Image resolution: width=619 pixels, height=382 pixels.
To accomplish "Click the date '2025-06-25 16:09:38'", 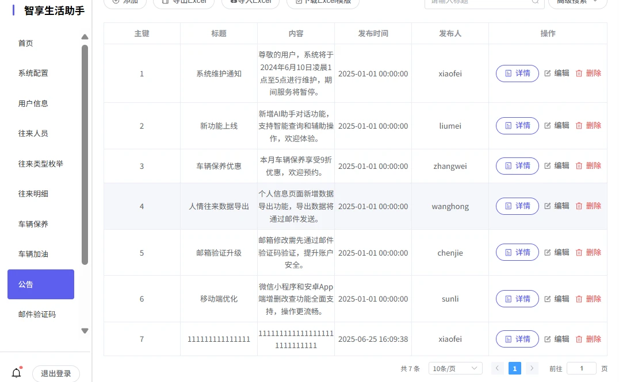I will pos(373,339).
